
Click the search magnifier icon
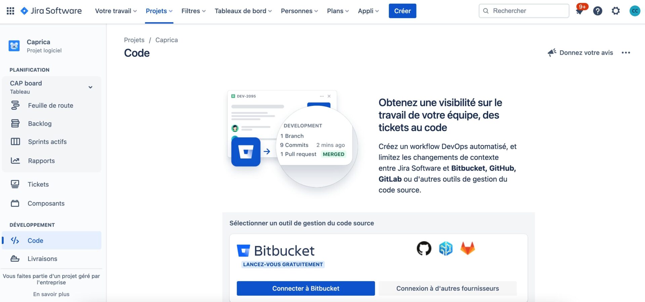tap(486, 11)
